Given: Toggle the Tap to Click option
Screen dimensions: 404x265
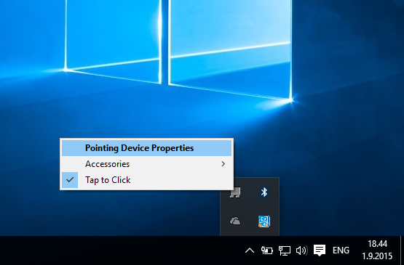Looking at the screenshot, I should [x=146, y=180].
